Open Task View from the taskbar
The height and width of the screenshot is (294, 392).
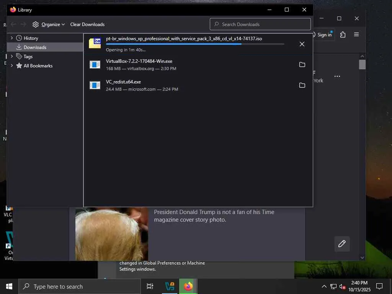[150, 286]
